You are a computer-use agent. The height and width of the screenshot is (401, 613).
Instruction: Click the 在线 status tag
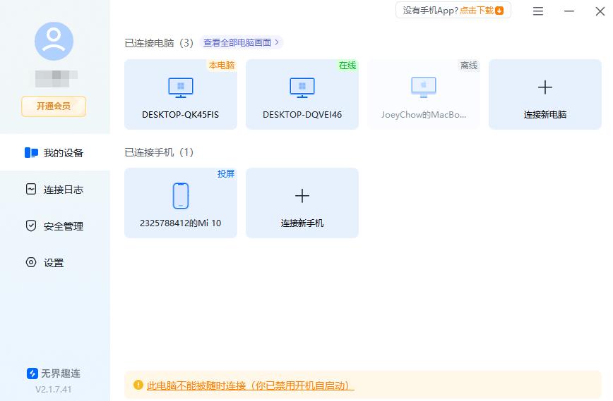pos(347,65)
